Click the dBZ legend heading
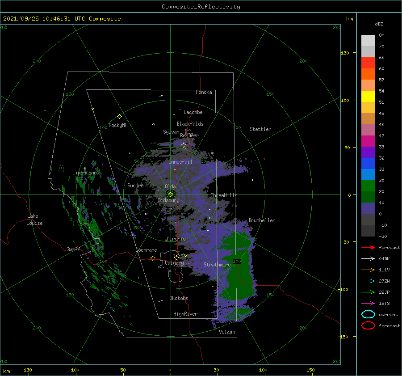Screen dimensions: 402x376 point(379,24)
